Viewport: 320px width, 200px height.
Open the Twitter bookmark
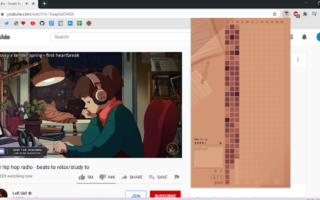click(x=6, y=23)
